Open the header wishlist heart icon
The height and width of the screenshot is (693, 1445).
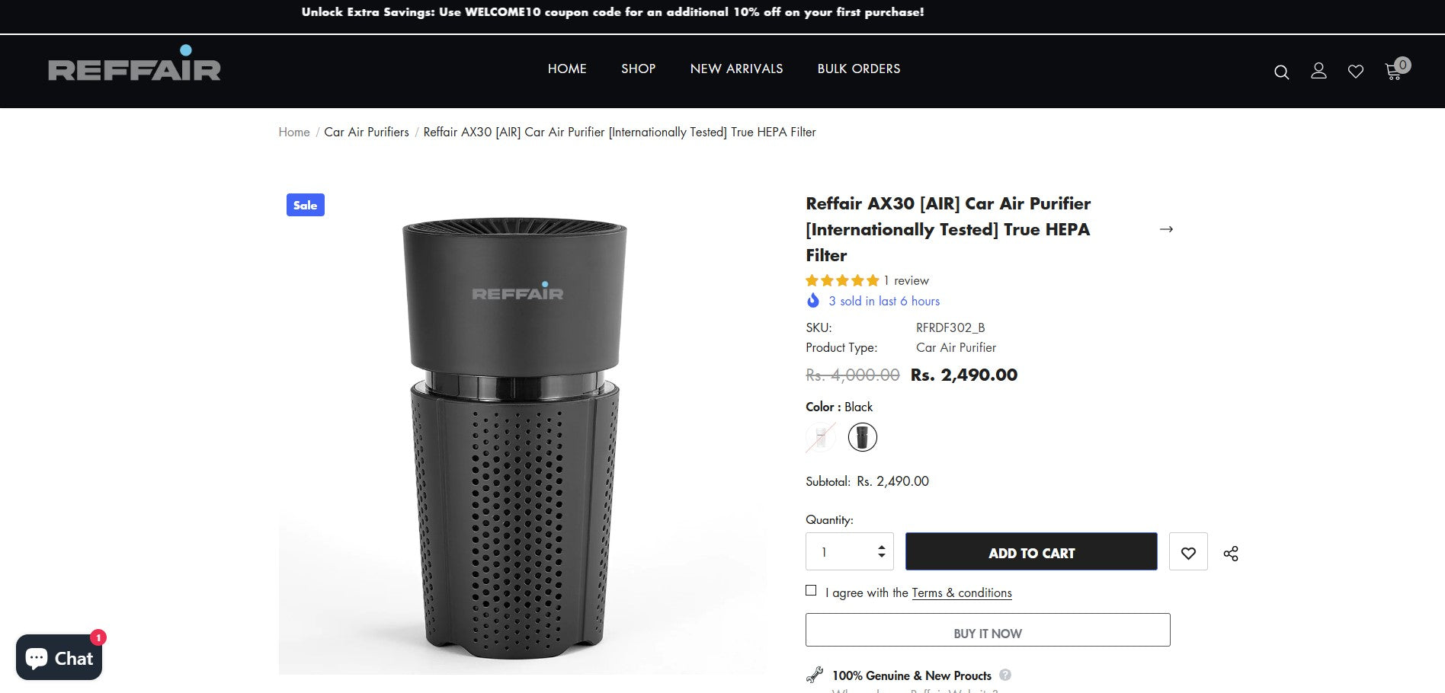(1355, 72)
